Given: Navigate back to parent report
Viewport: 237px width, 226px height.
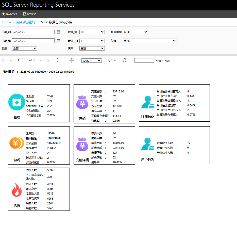Looking at the screenshot, I should click(72, 60).
